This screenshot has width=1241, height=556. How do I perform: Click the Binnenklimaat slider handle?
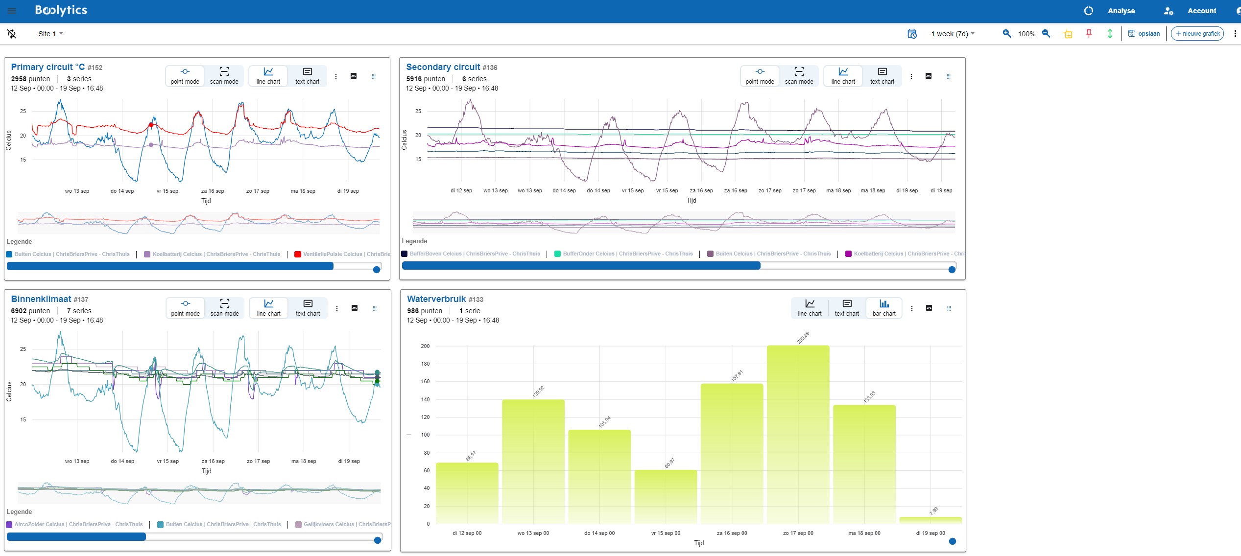click(378, 540)
